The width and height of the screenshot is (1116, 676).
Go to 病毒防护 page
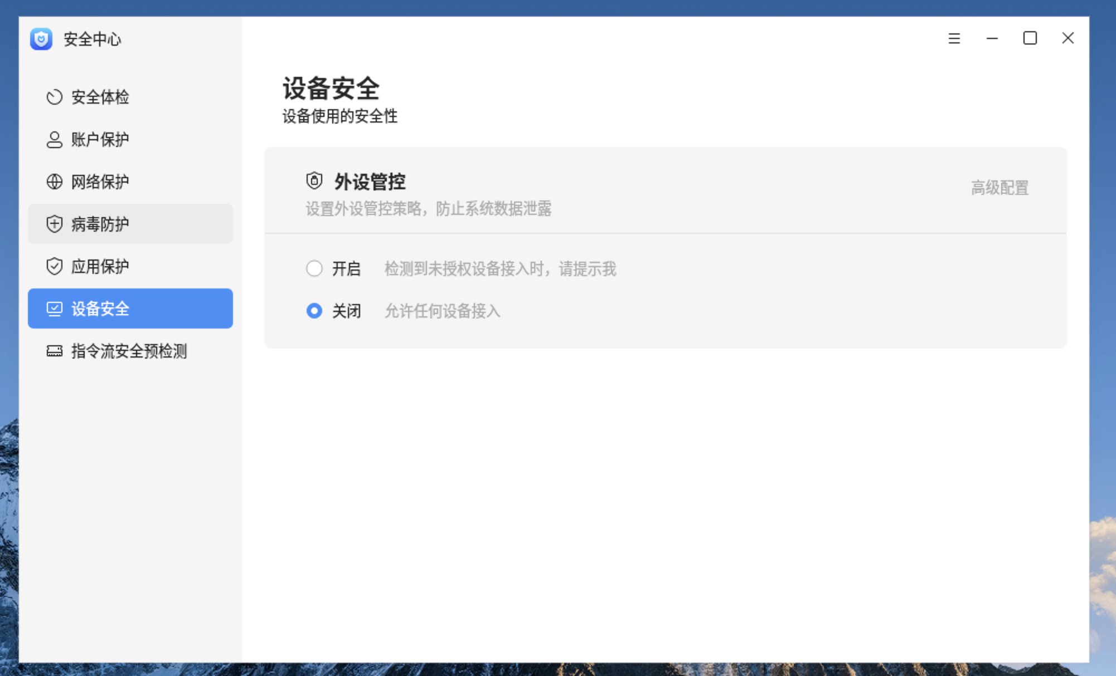tap(100, 224)
